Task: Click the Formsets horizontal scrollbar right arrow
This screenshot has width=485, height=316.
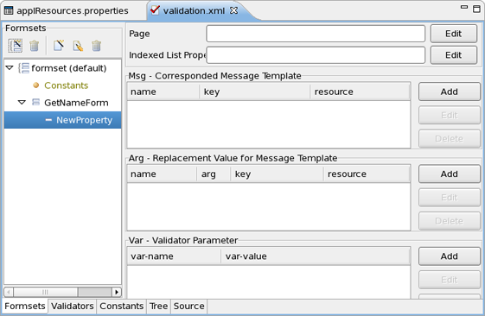Action: pyautogui.click(x=117, y=292)
